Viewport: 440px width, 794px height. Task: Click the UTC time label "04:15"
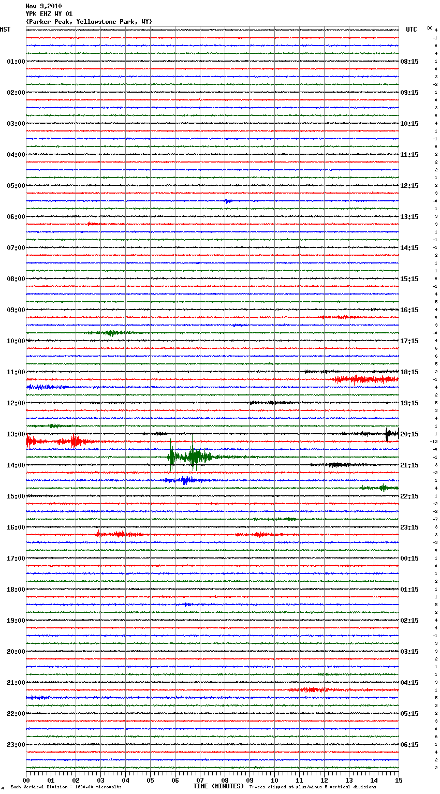point(409,683)
